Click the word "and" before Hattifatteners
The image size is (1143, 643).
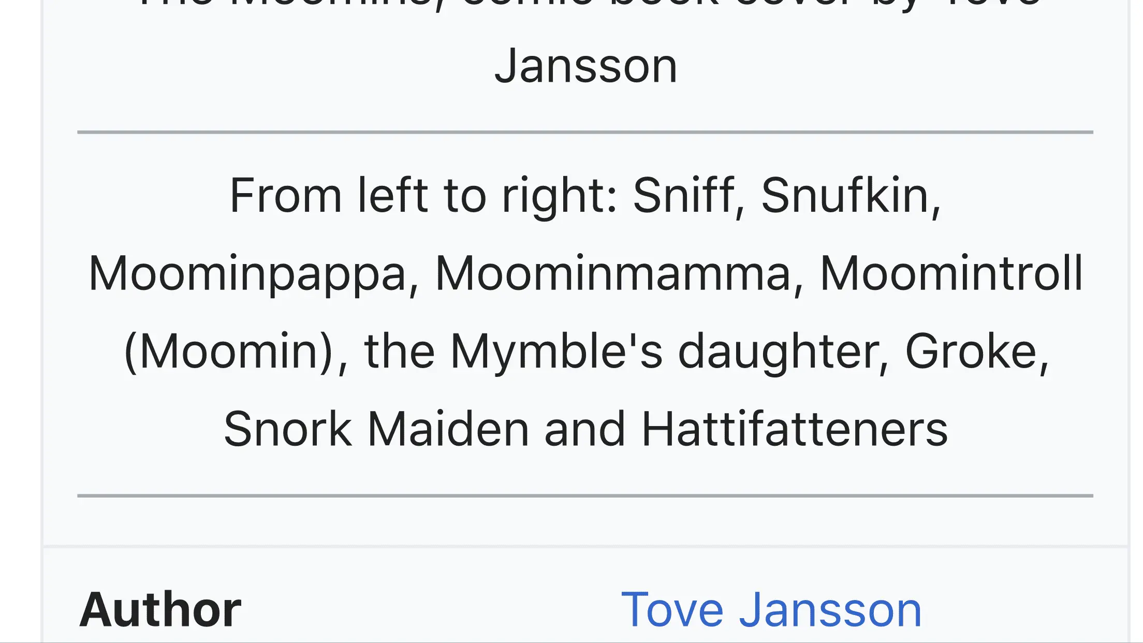click(x=585, y=429)
